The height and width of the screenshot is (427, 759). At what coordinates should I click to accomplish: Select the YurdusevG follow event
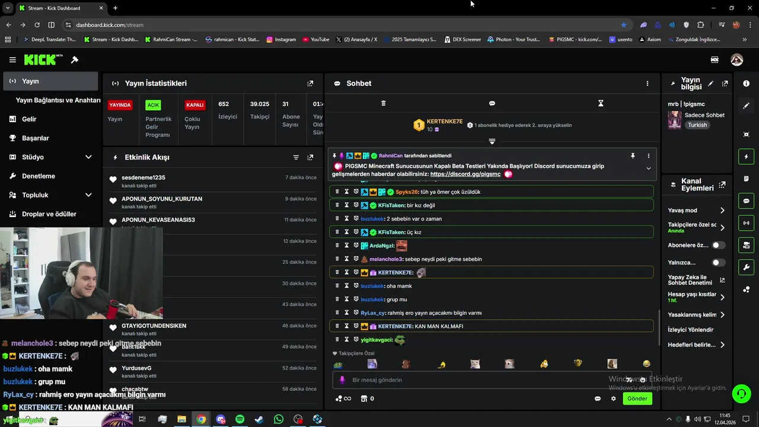213,372
